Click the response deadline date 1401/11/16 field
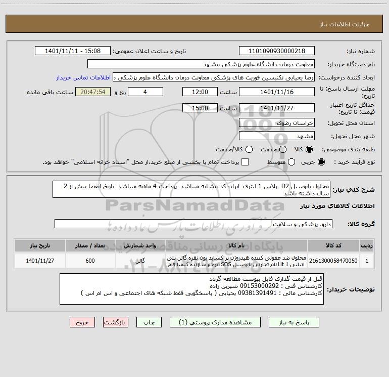The image size is (389, 377). pyautogui.click(x=277, y=92)
